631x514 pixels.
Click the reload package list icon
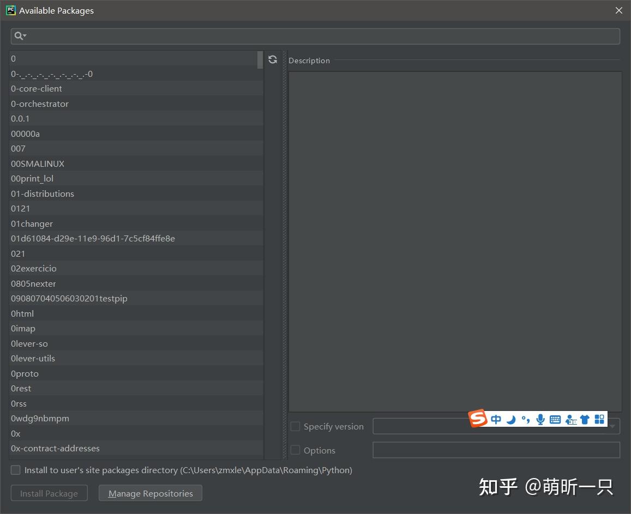point(273,59)
